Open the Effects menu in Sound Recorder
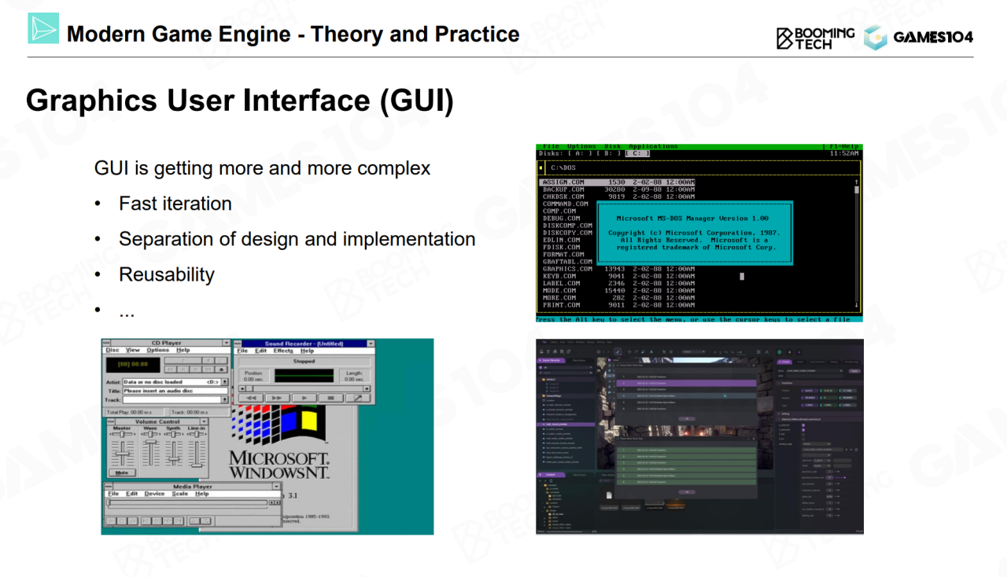The width and height of the screenshot is (1007, 577). (x=283, y=351)
